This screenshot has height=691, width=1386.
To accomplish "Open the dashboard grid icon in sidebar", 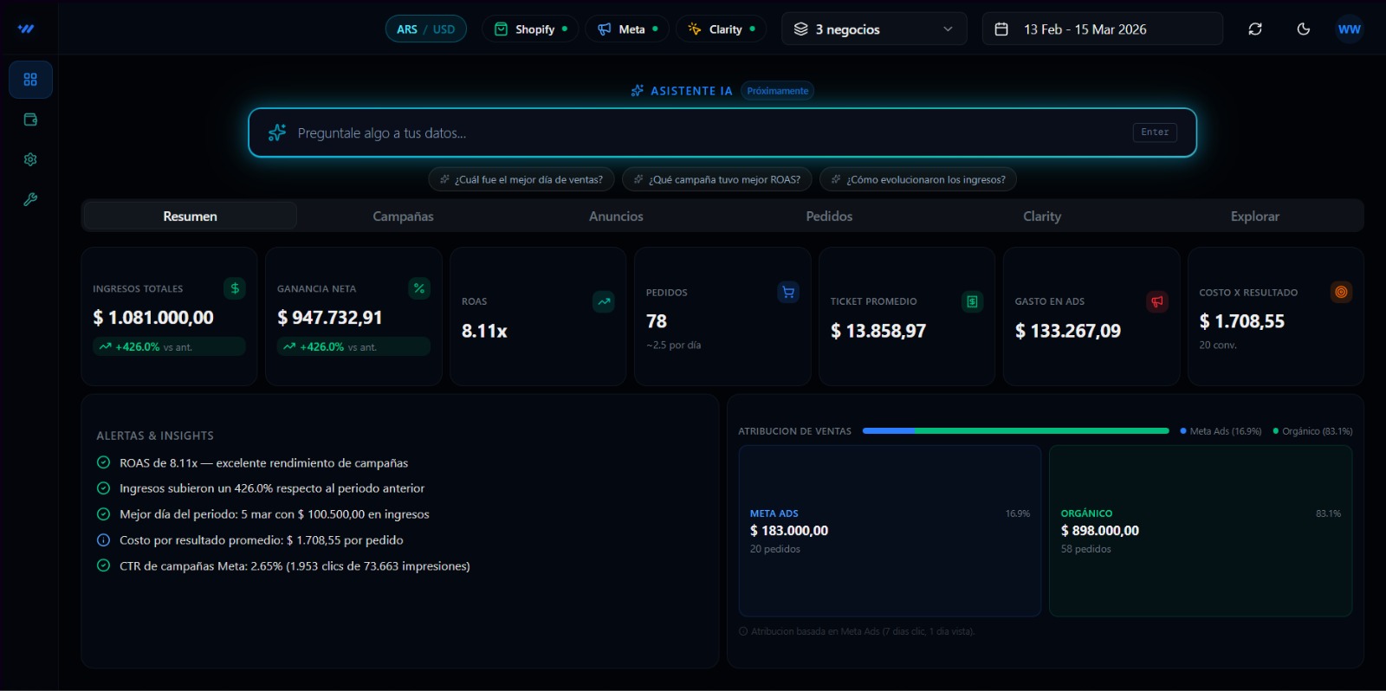I will click(30, 80).
